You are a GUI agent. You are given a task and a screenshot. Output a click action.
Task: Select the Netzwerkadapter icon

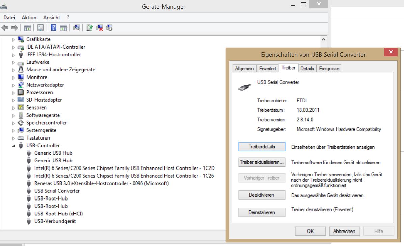click(x=21, y=85)
